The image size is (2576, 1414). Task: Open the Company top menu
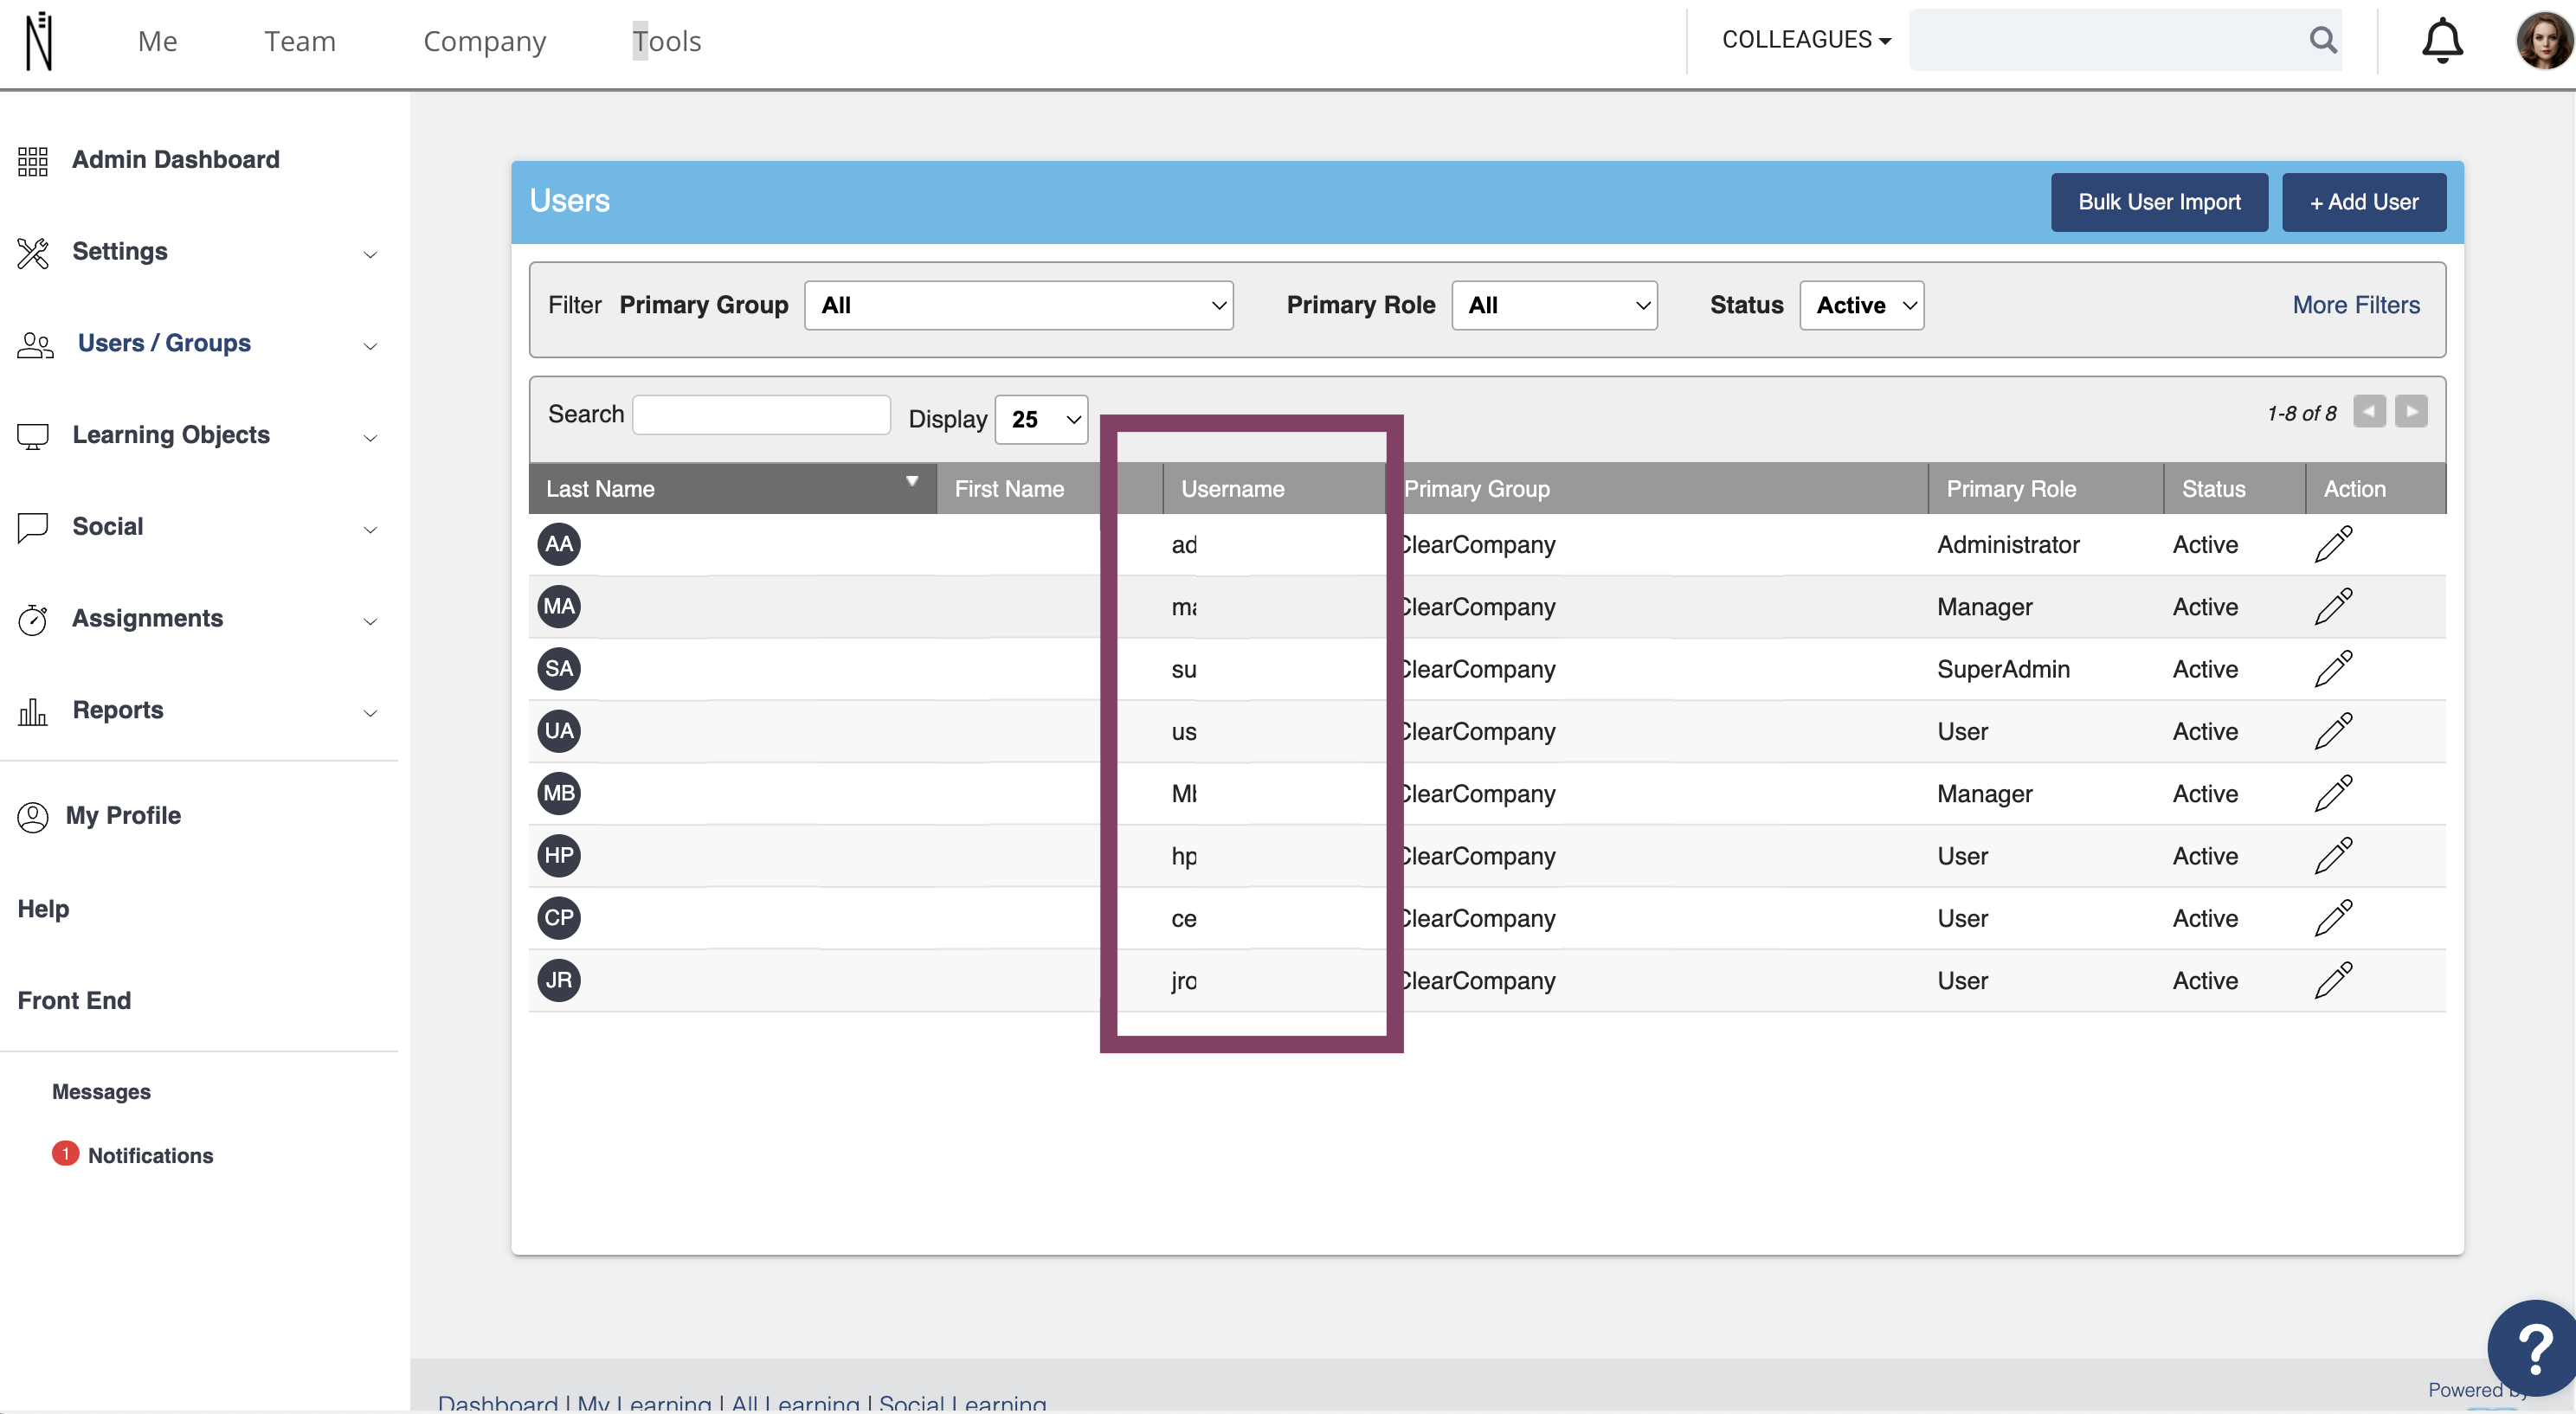pyautogui.click(x=485, y=41)
